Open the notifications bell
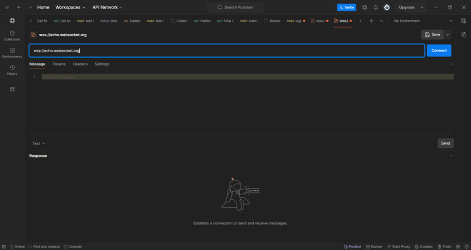 (376, 7)
